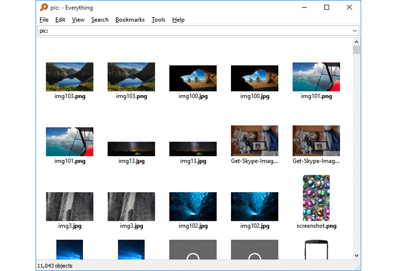Expand the search history dropdown arrow
Screen dimensions: 407x271
point(355,31)
